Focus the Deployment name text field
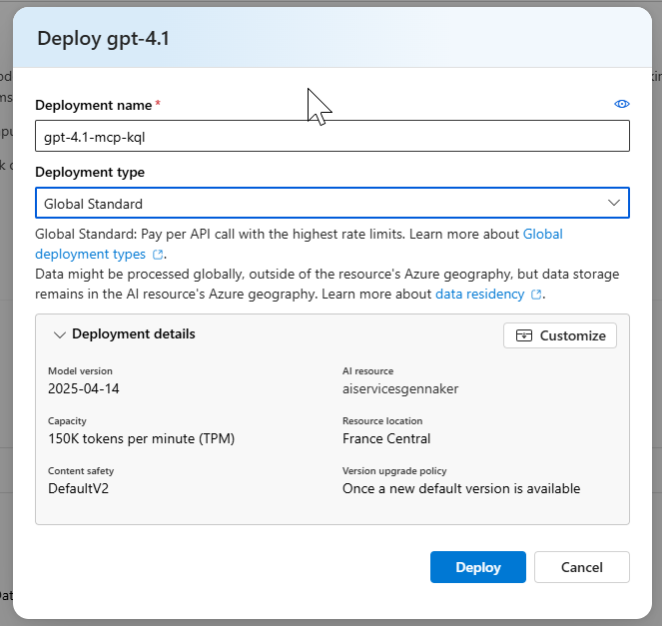Image resolution: width=662 pixels, height=626 pixels. [x=331, y=136]
